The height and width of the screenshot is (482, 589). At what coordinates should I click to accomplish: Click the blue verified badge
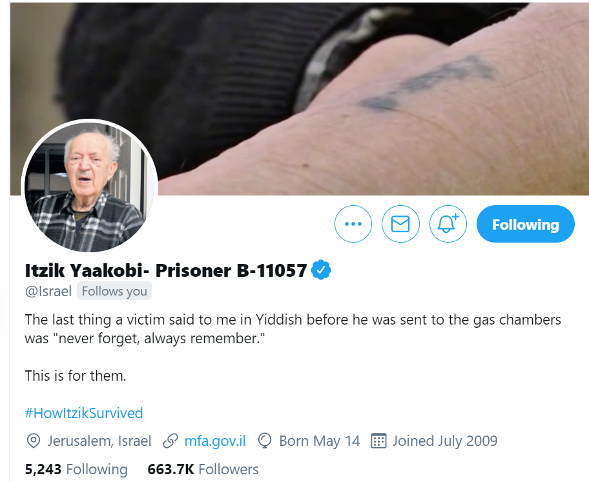tap(321, 270)
